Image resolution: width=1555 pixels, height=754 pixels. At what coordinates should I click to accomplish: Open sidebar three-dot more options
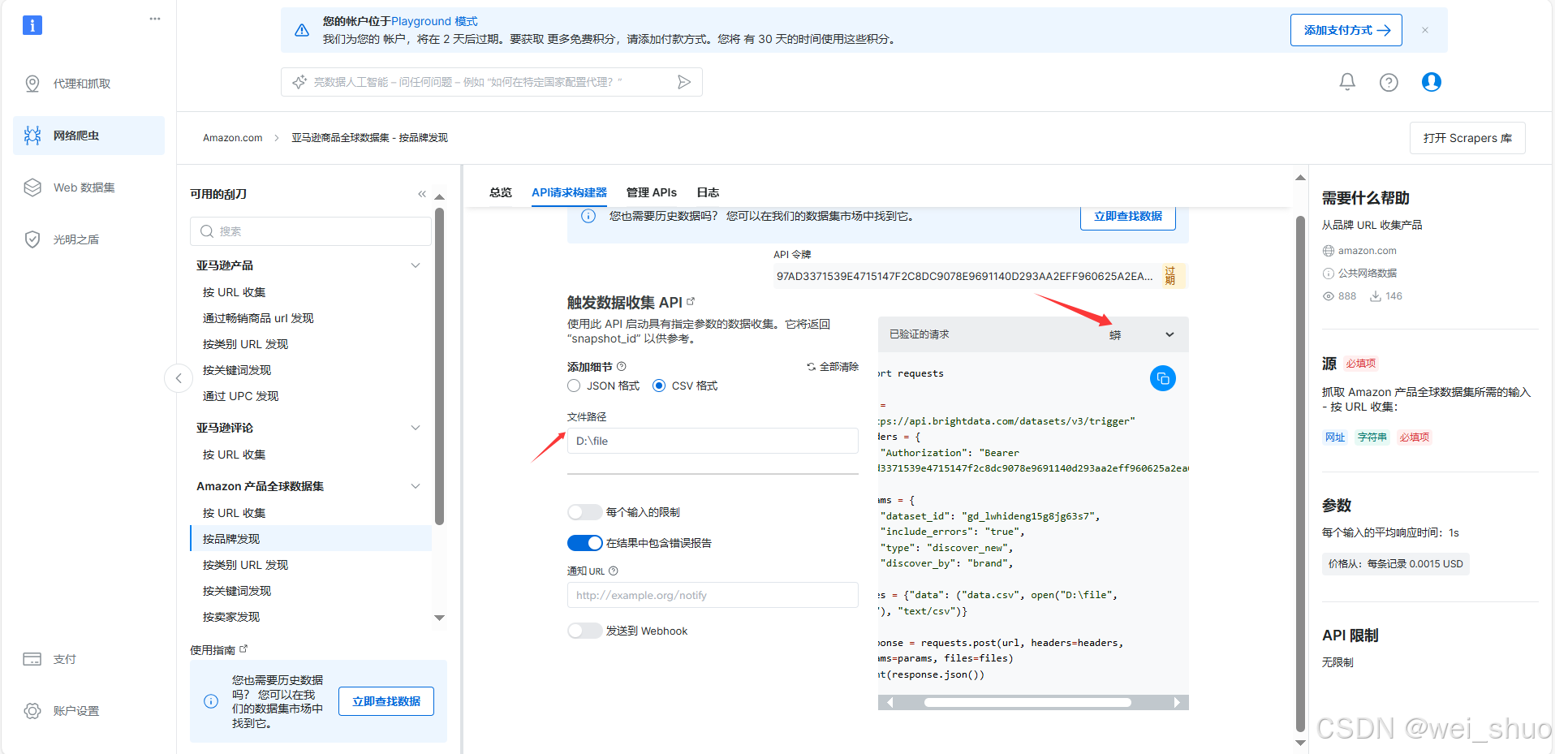click(x=155, y=19)
